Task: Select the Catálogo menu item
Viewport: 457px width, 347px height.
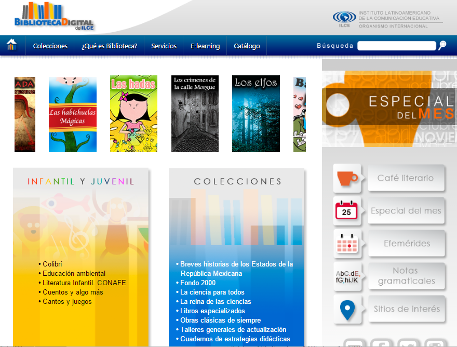Action: (247, 46)
